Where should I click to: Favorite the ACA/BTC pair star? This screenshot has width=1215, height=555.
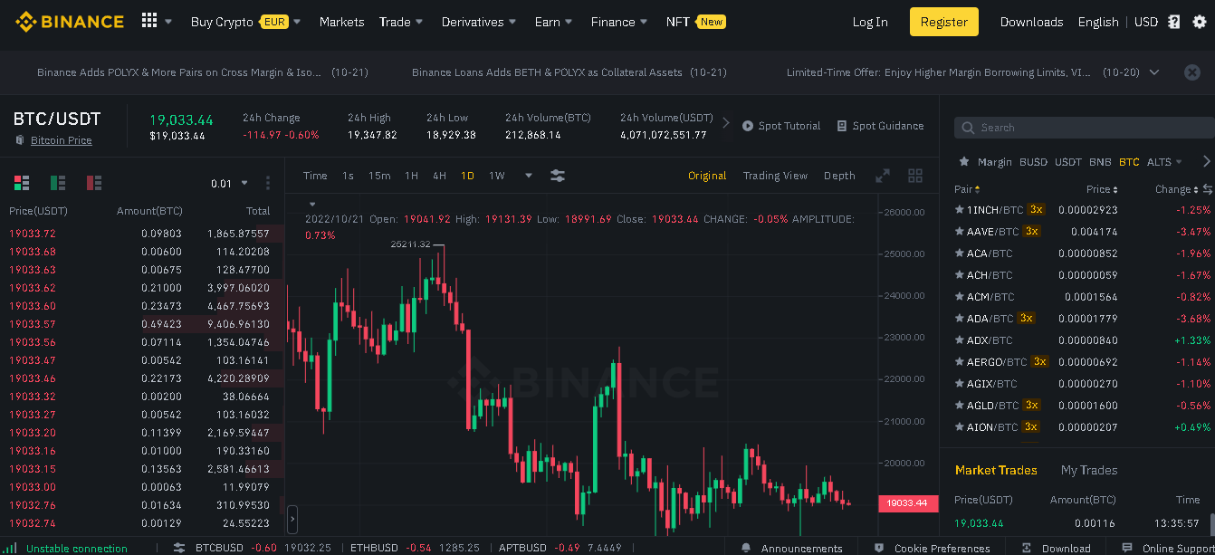coord(960,253)
